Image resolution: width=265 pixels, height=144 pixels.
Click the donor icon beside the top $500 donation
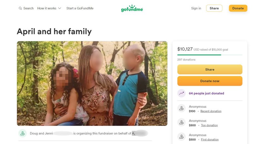[181, 122]
